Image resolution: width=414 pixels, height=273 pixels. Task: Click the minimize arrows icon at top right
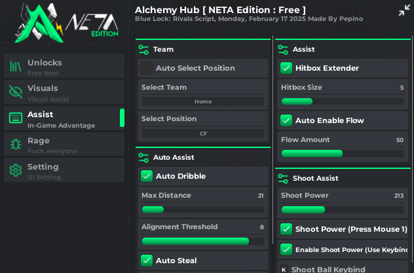pos(404,10)
